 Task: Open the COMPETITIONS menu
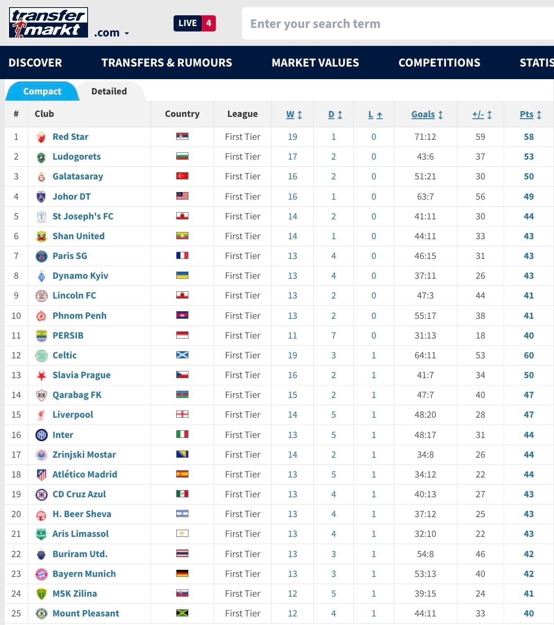pyautogui.click(x=439, y=62)
